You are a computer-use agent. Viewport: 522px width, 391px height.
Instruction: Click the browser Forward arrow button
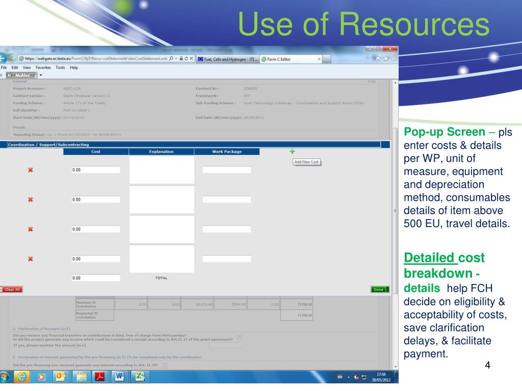[12, 59]
